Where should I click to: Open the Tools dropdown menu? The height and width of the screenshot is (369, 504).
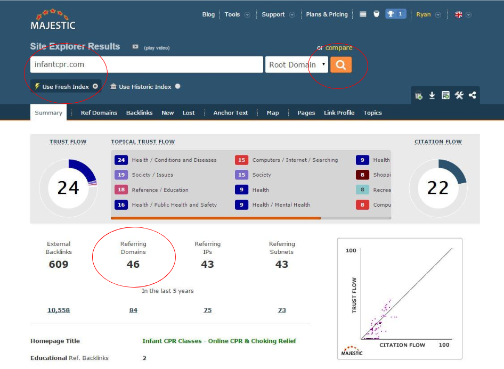coord(237,14)
